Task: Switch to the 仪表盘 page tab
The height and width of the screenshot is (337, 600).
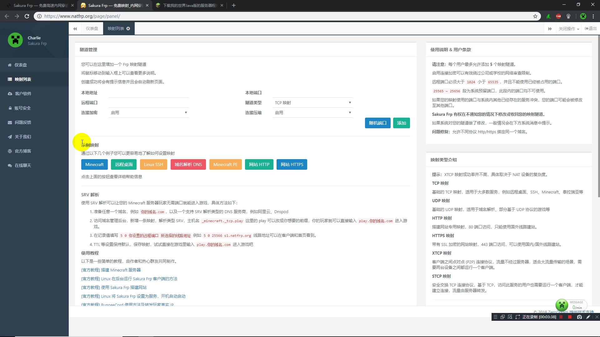Action: click(92, 28)
